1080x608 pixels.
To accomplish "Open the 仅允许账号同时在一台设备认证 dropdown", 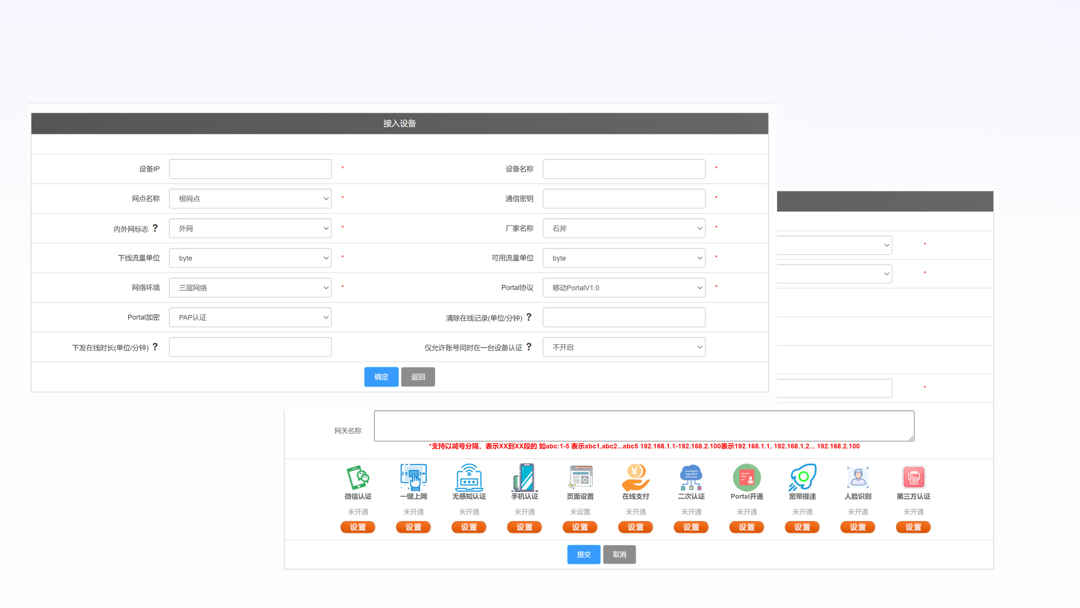I will [624, 347].
